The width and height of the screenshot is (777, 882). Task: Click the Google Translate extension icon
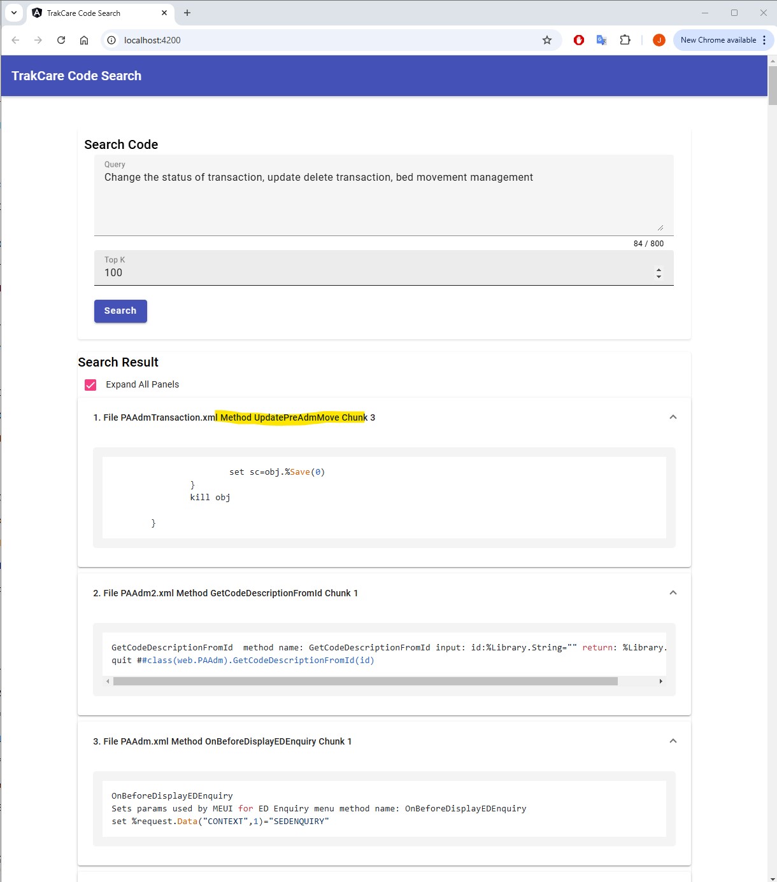pyautogui.click(x=601, y=40)
